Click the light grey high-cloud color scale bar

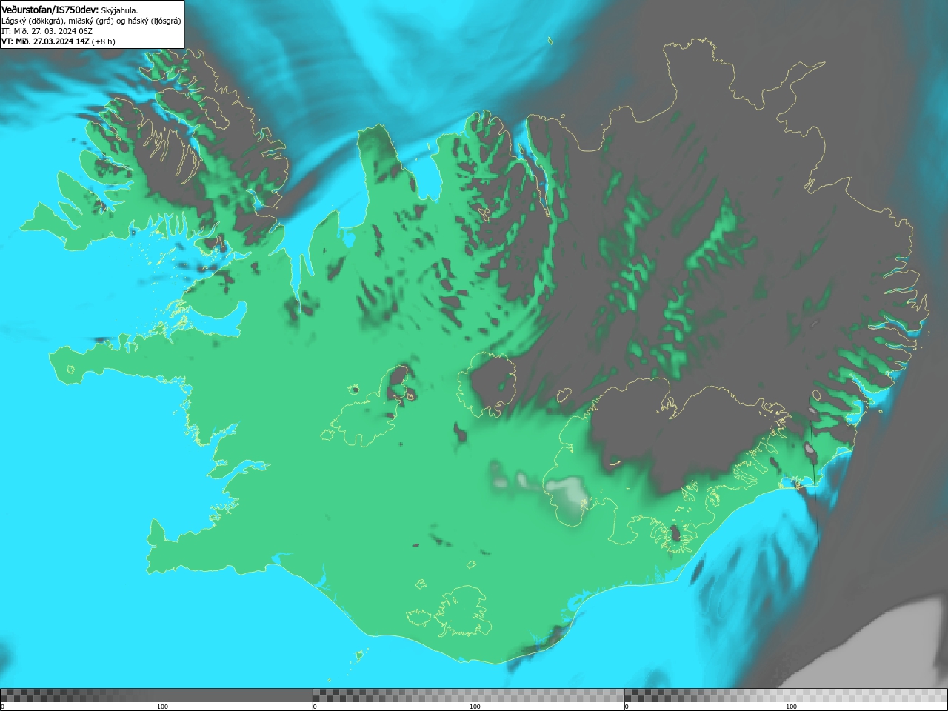[786, 695]
